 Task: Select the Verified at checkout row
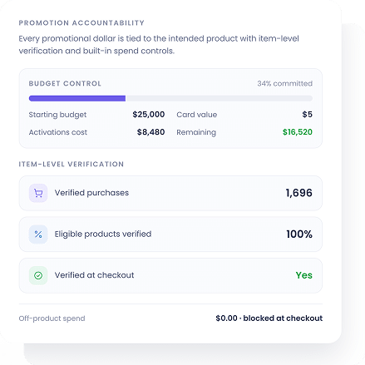(x=170, y=275)
